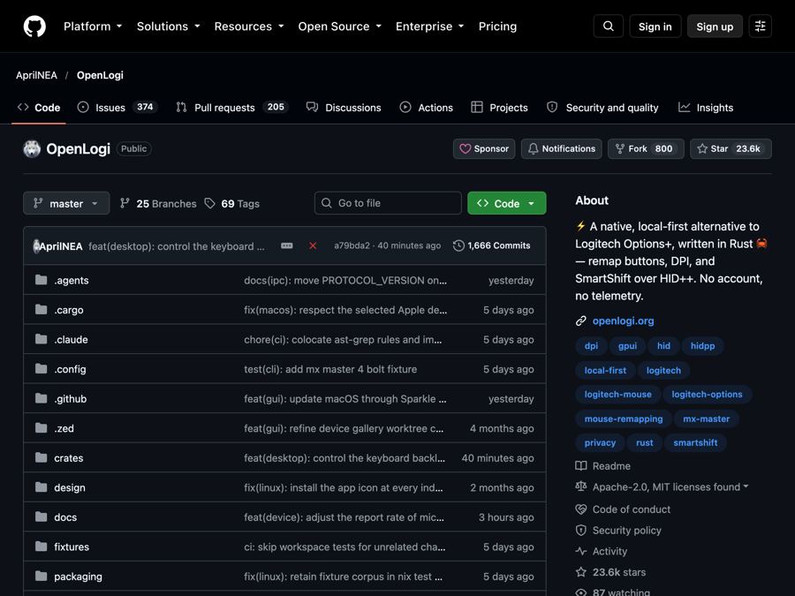Open the crates folder icon

click(41, 458)
